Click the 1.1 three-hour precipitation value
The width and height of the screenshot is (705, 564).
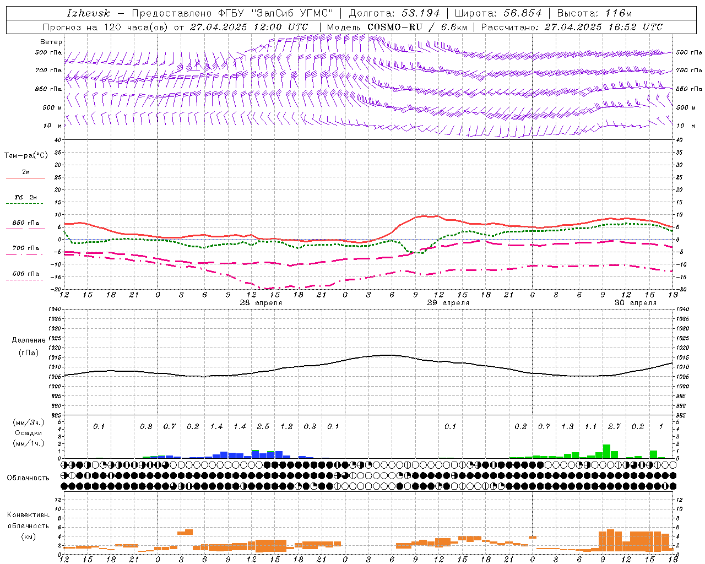590,426
